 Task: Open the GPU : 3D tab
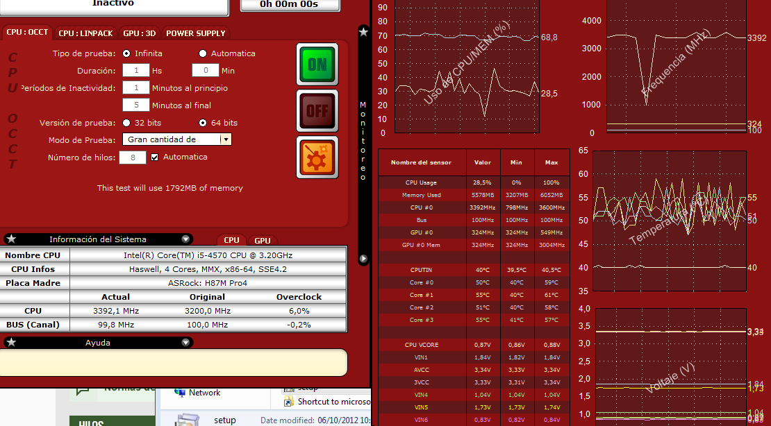tap(139, 33)
